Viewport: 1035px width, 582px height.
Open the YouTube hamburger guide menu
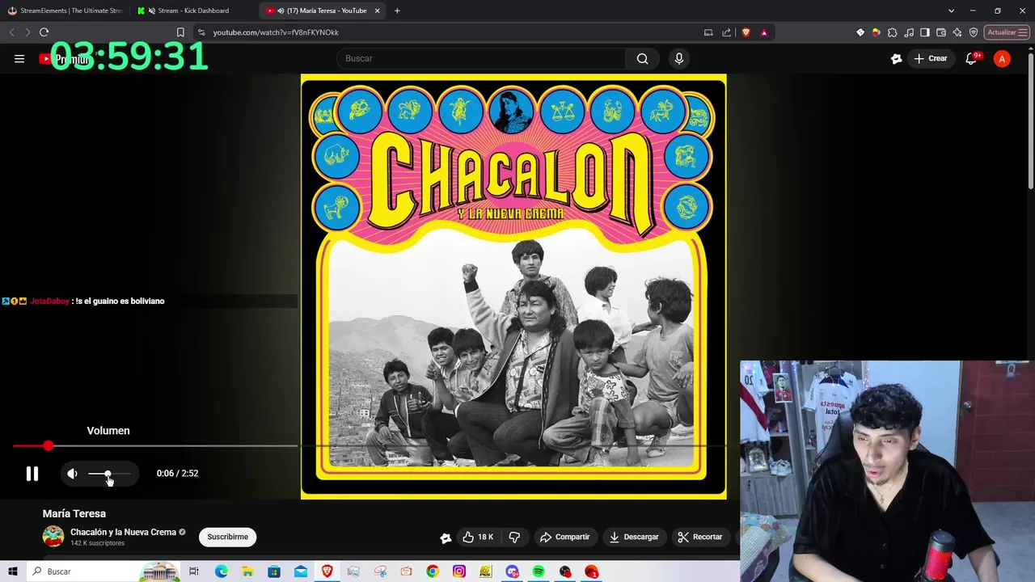pos(19,58)
